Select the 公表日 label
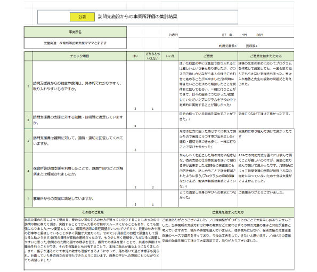Image resolution: width=317 pixels, height=272 pixels. click(173, 35)
